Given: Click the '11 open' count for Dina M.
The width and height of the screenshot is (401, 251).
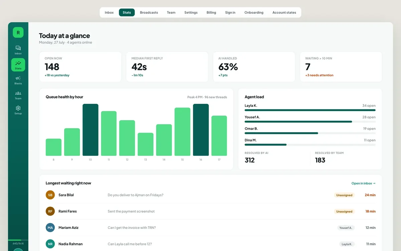Looking at the screenshot, I should (370, 140).
